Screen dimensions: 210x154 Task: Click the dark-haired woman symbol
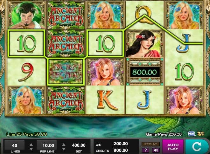(145, 44)
